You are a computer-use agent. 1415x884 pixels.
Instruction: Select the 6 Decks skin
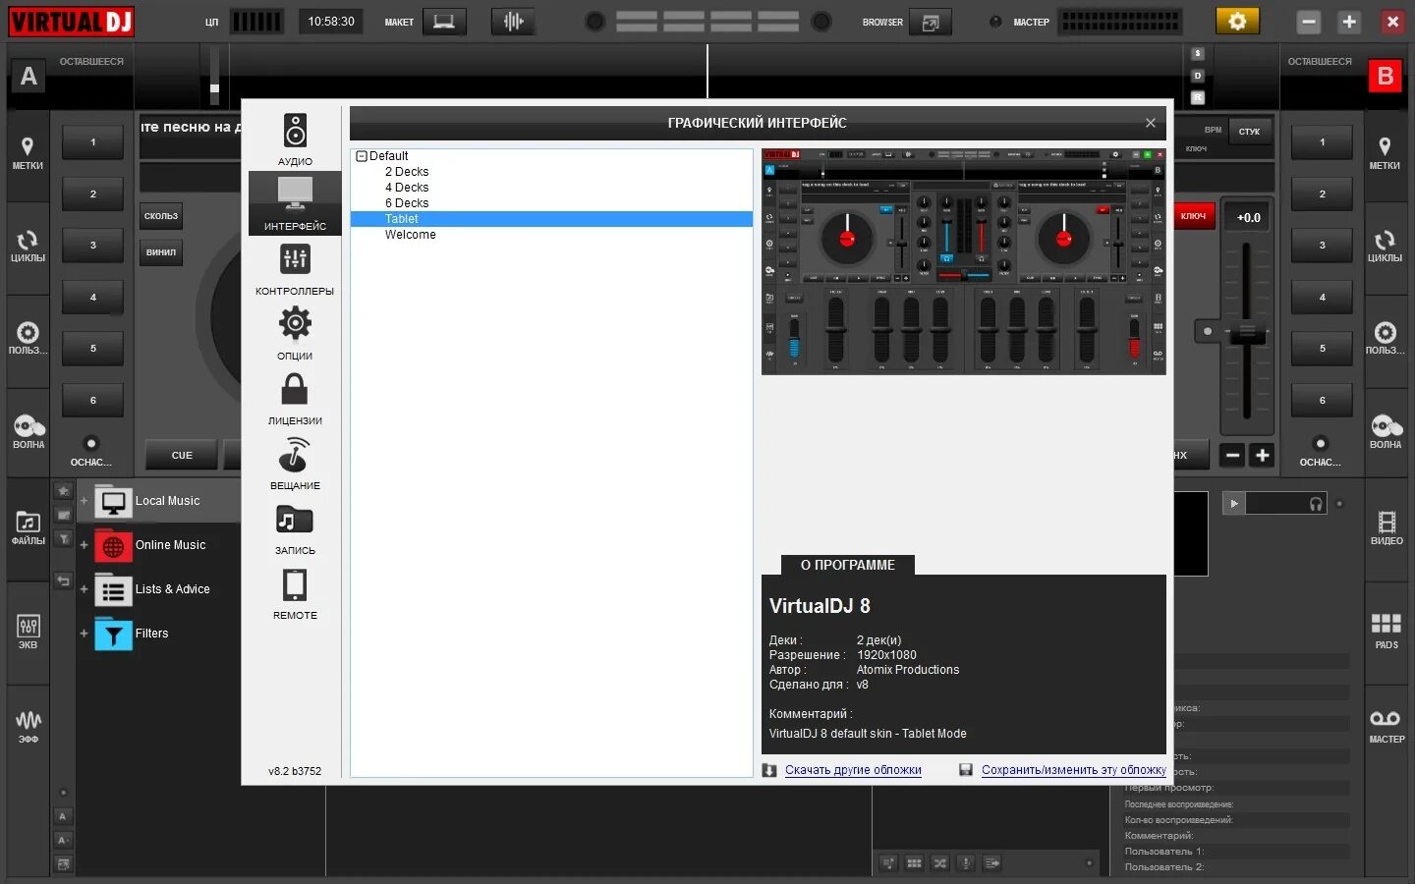(407, 203)
